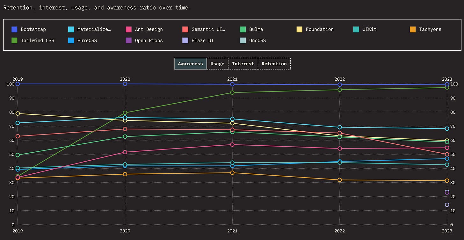
Task: Click the Blaze UI legend swatch
Action: coord(185,40)
